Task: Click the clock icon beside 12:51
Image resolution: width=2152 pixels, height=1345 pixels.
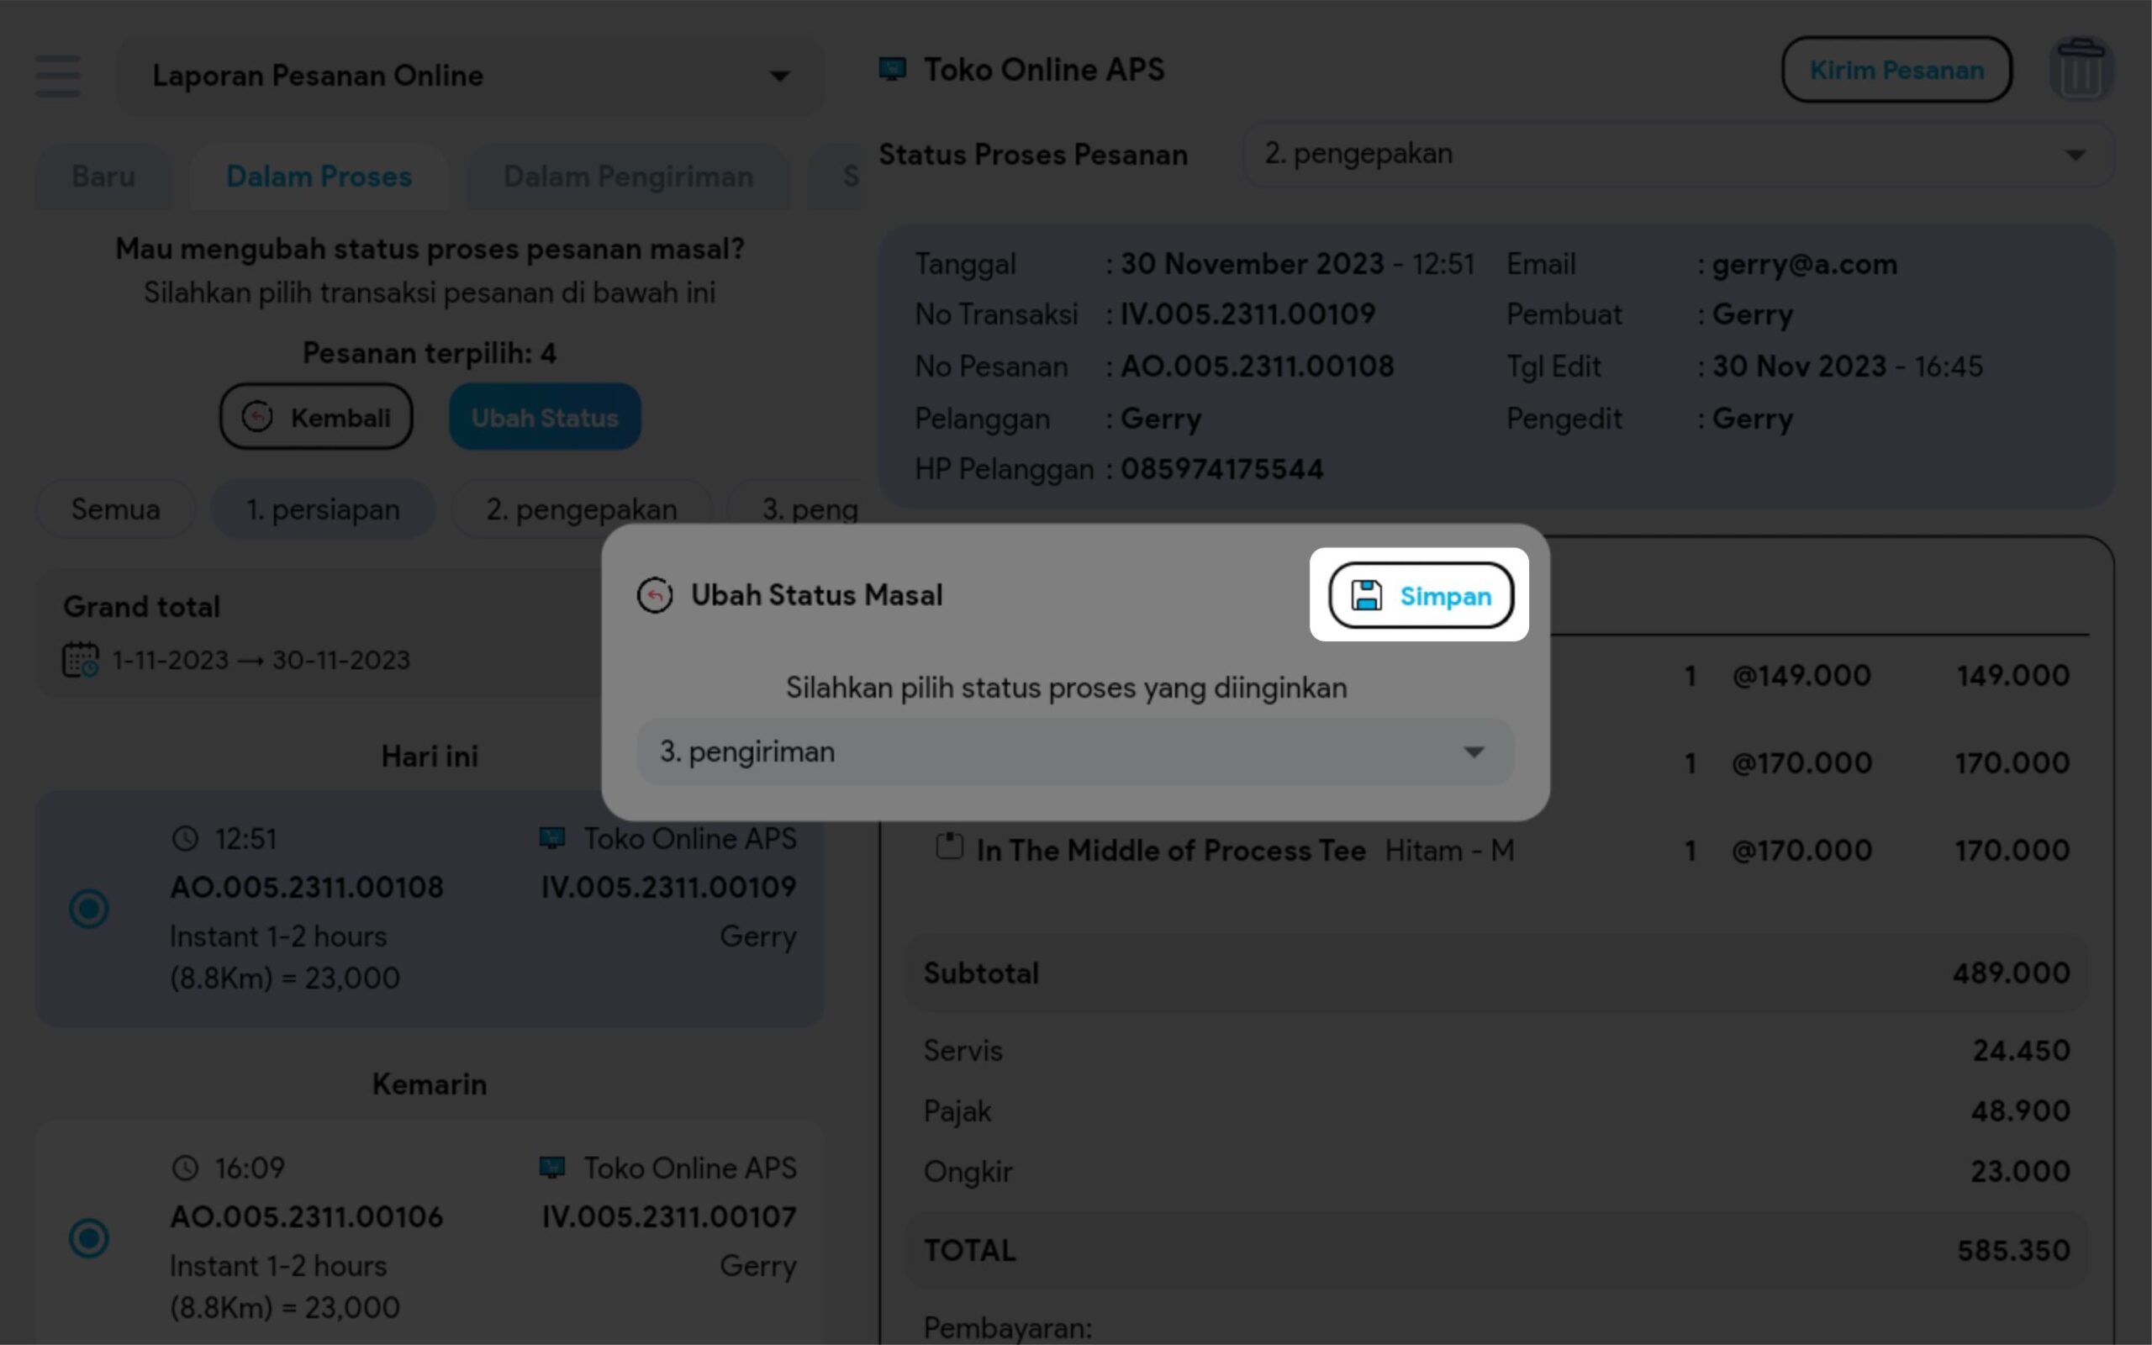Action: (185, 839)
